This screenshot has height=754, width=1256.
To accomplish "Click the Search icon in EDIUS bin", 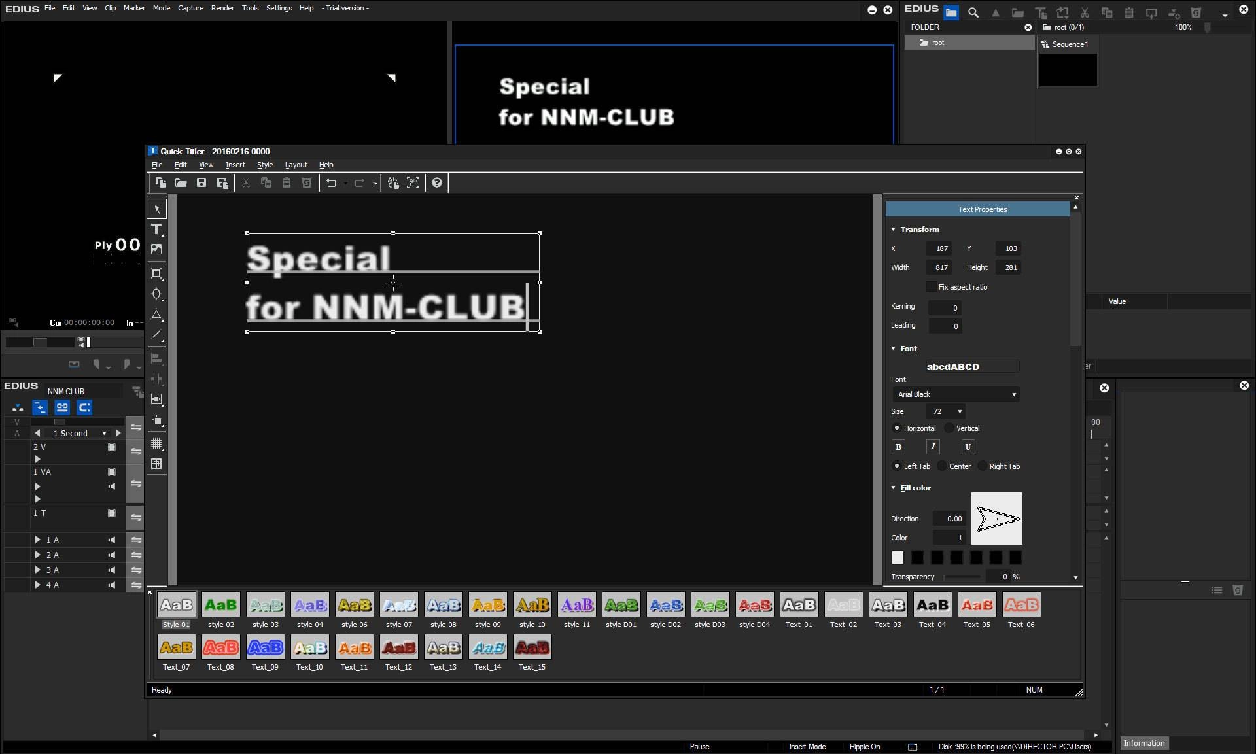I will [973, 12].
